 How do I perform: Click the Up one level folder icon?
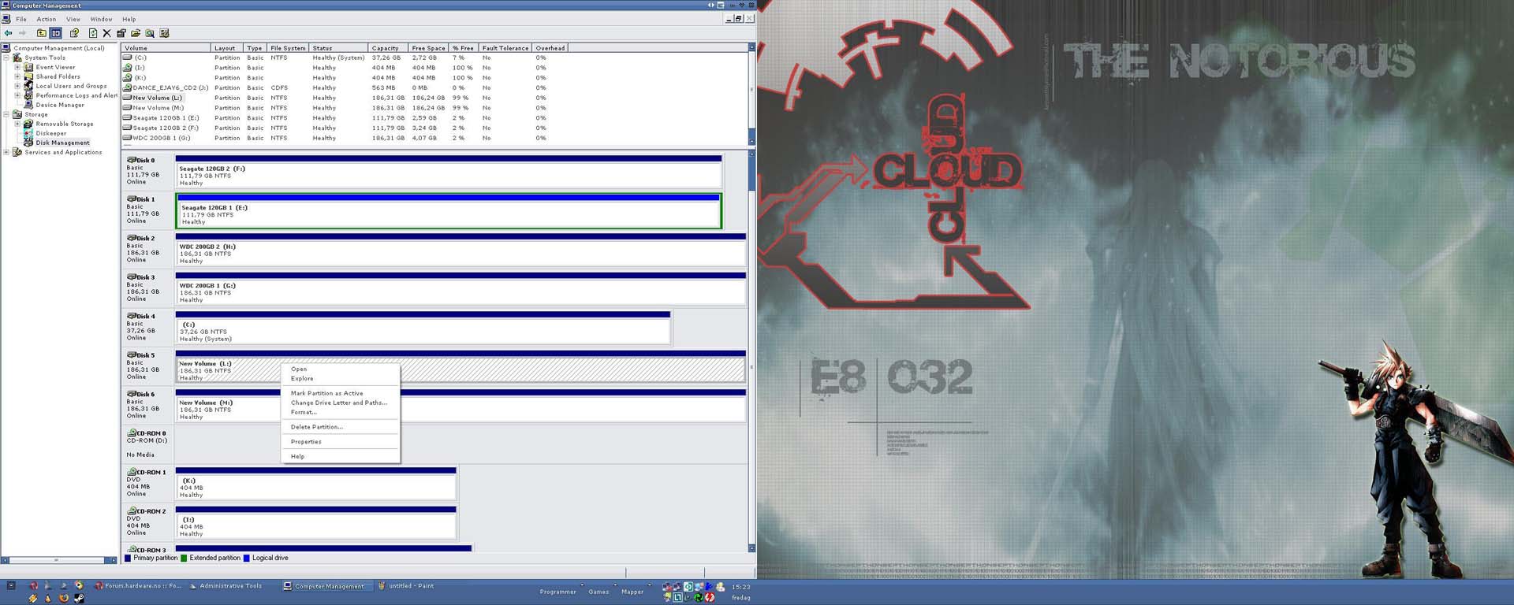pos(41,33)
